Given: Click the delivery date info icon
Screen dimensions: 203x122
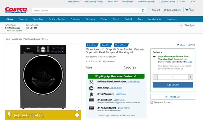Looking at the screenshot, I should click(x=182, y=69).
